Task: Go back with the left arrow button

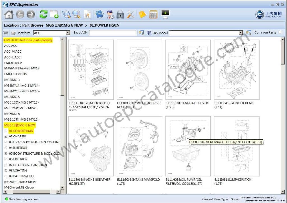Action: [20, 14]
